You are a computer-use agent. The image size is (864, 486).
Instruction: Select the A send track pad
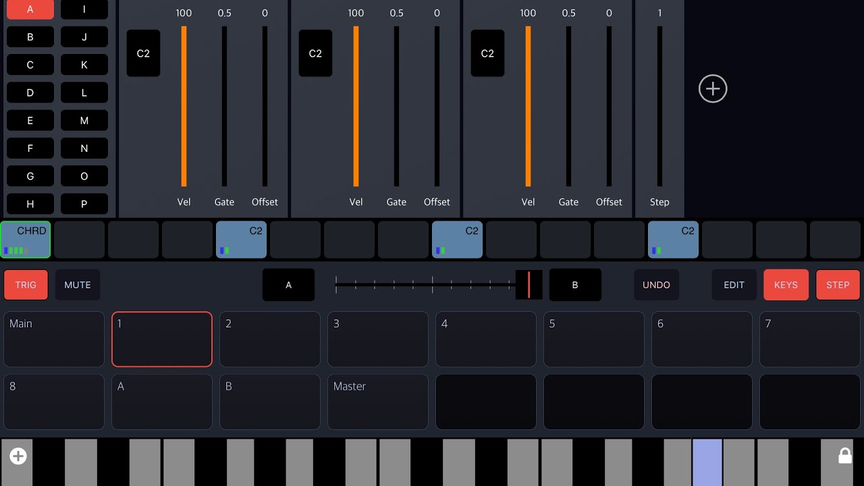click(162, 402)
